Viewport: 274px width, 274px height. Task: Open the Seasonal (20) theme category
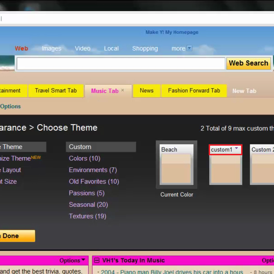point(89,205)
